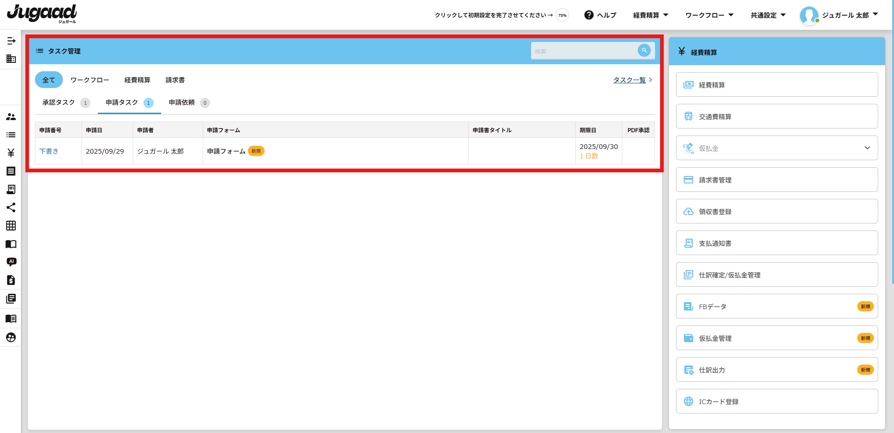Click the 75% setup progress indicator

(562, 15)
